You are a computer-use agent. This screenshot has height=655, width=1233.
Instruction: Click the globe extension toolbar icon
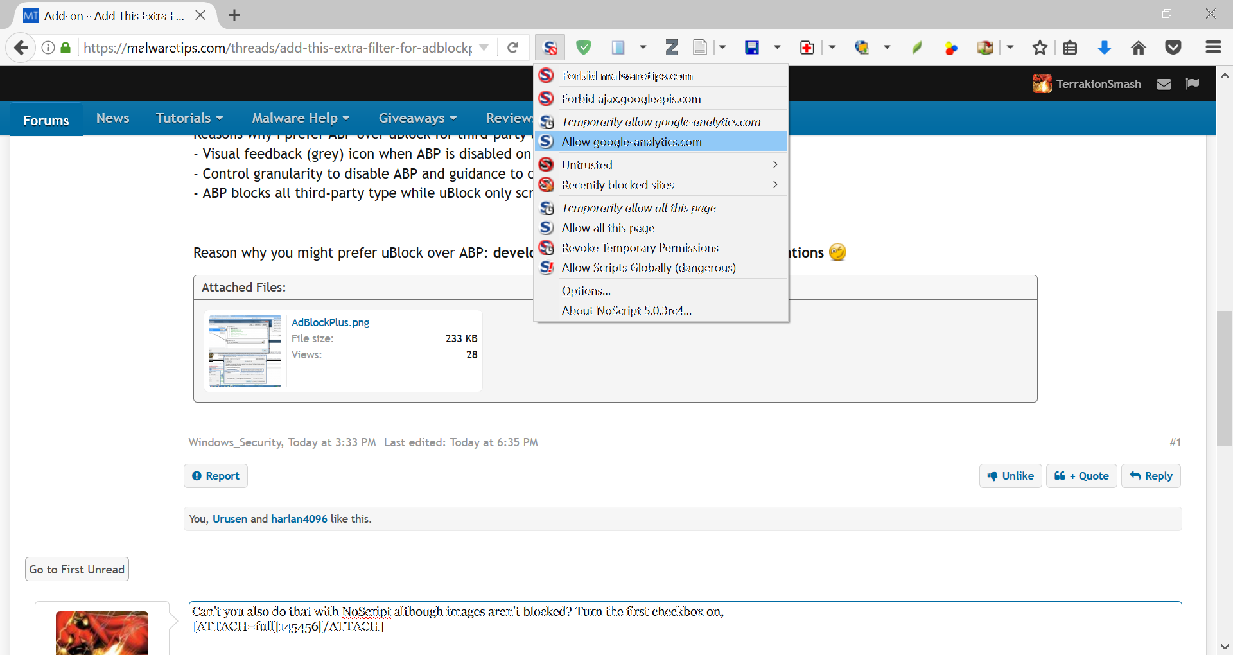pos(862,48)
